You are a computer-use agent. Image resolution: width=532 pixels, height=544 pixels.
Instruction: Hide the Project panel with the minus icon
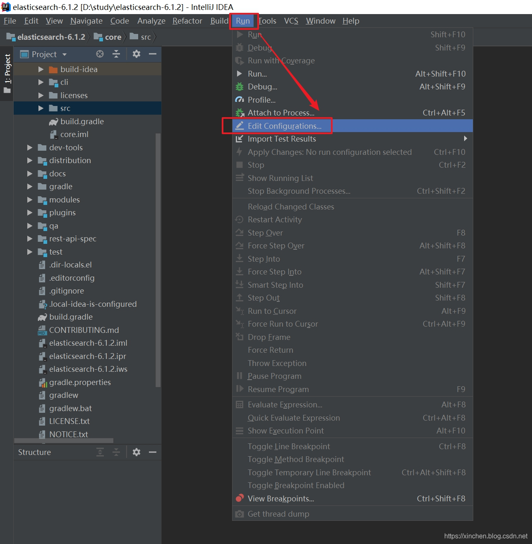(x=153, y=54)
